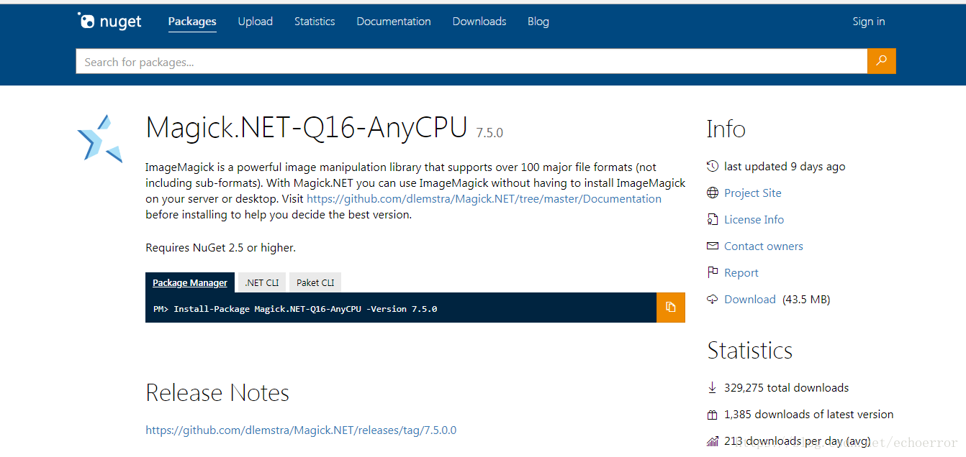Image resolution: width=966 pixels, height=457 pixels.
Task: Click the Contact owners link
Action: pyautogui.click(x=763, y=246)
